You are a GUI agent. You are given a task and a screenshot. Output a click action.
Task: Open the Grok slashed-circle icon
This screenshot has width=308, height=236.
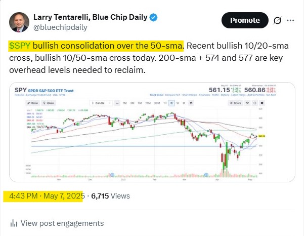coord(277,20)
